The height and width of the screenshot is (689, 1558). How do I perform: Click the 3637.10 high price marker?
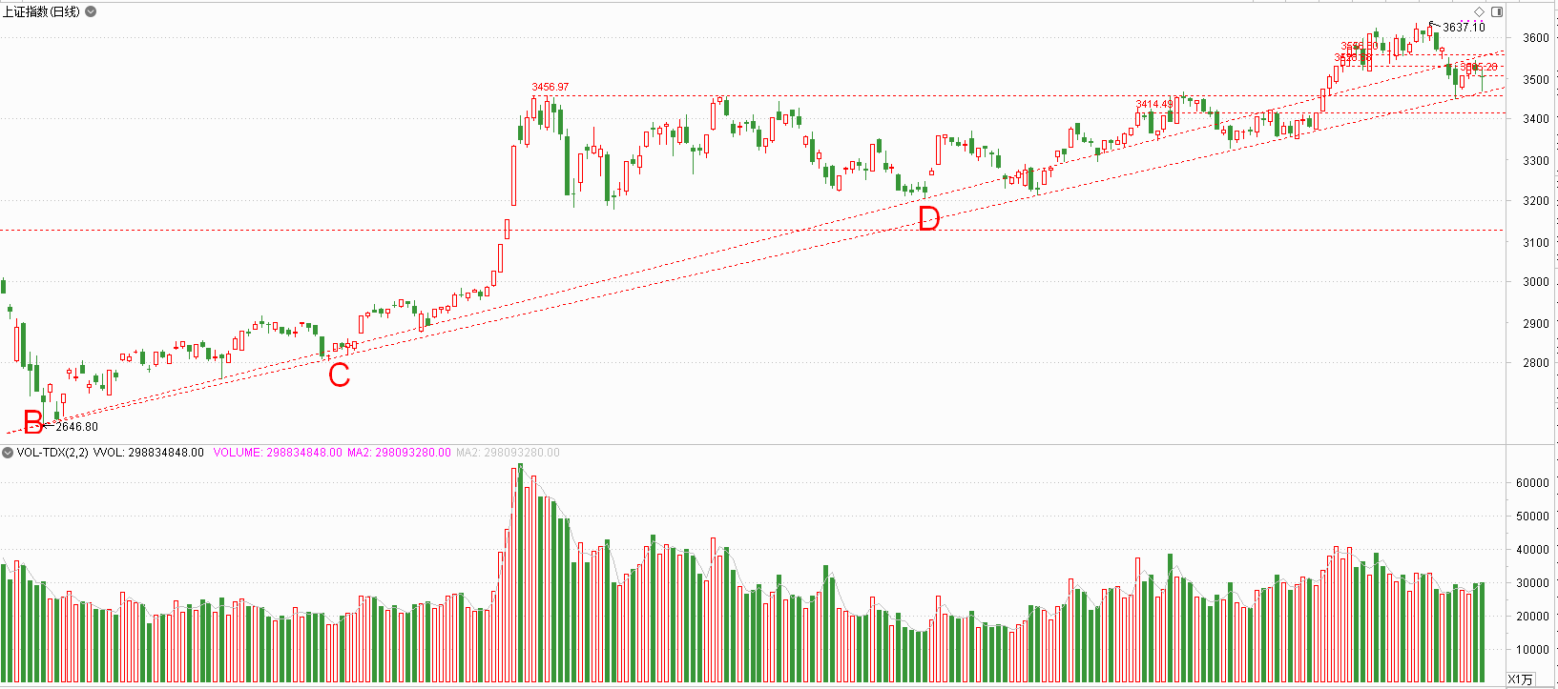(x=1464, y=28)
